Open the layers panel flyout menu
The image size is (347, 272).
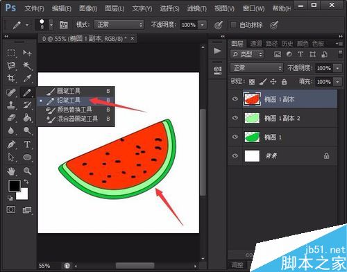339,43
